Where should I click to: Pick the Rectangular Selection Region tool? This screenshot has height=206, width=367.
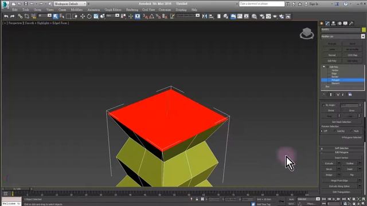[68, 16]
